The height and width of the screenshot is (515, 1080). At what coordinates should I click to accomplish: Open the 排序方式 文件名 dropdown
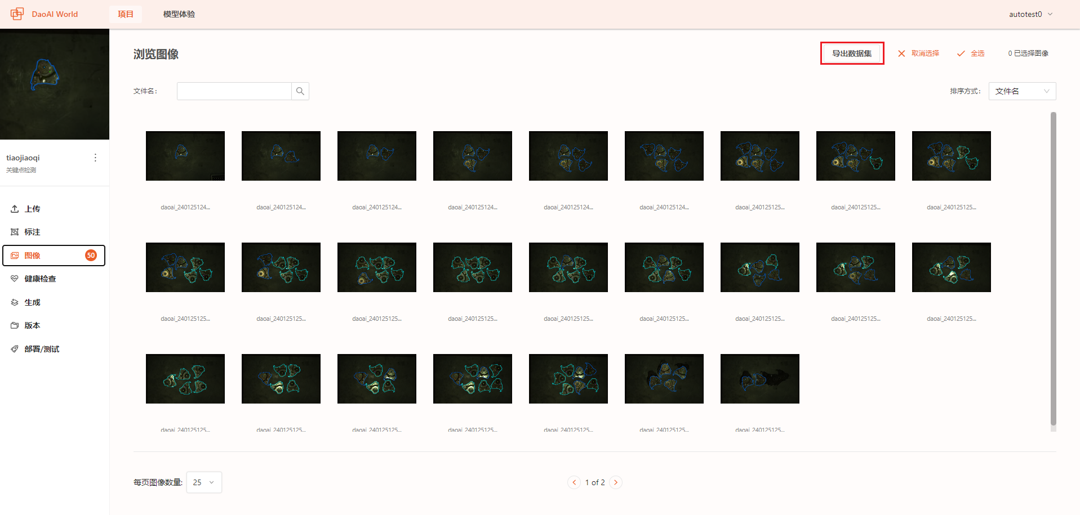(x=1022, y=91)
